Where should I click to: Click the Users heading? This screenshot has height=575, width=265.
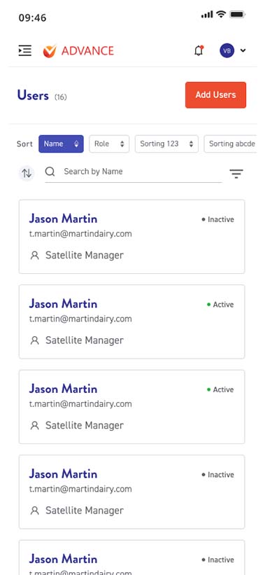click(x=33, y=95)
